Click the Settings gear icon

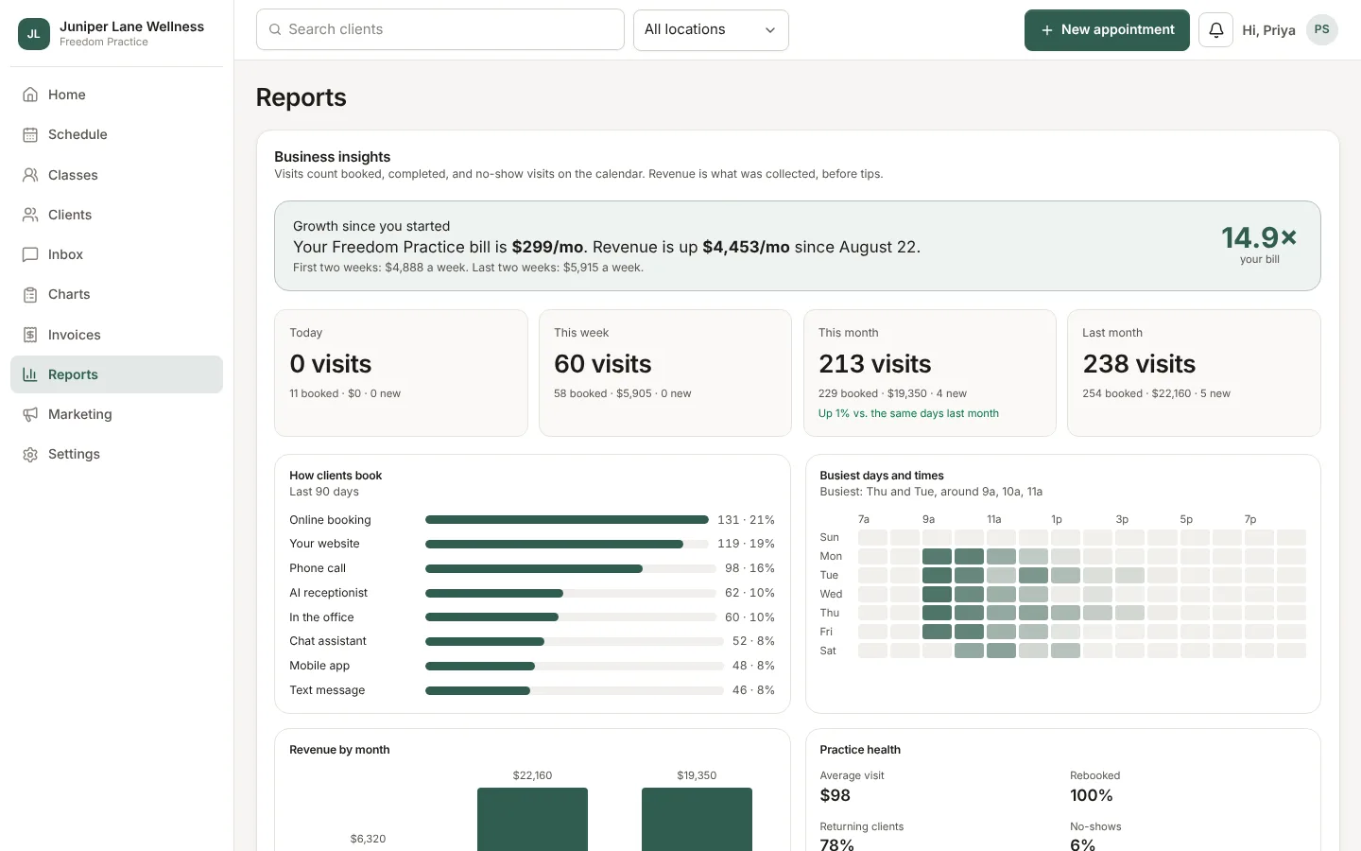click(x=30, y=454)
